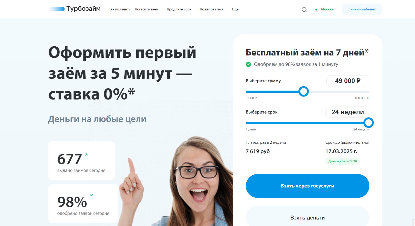Screen dimensions: 415x226
Task: Open the Погасить заём menu item
Action: pyautogui.click(x=147, y=9)
